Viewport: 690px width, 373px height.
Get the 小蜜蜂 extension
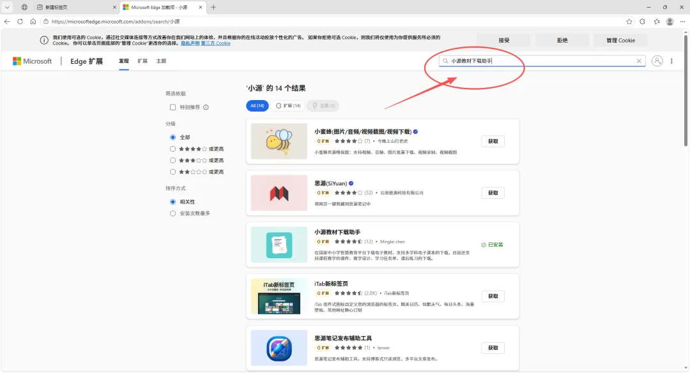click(493, 142)
